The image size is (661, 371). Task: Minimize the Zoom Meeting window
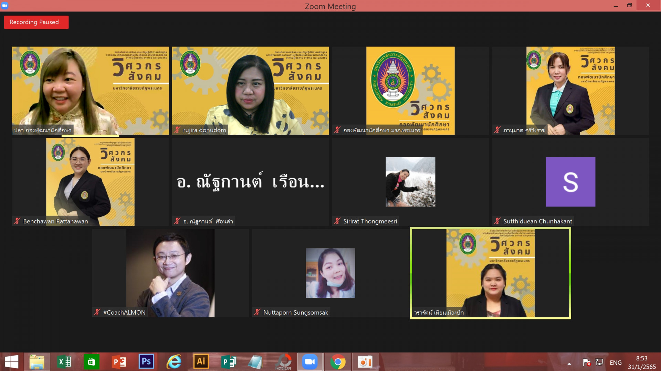tap(616, 5)
